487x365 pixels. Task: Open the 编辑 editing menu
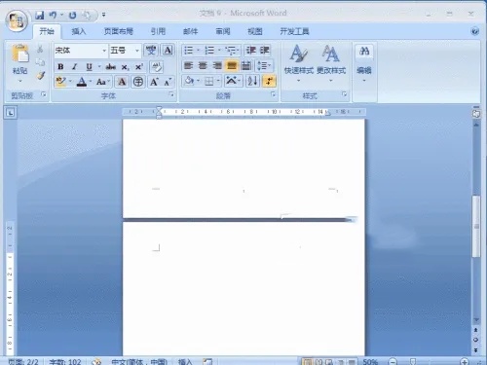[364, 63]
